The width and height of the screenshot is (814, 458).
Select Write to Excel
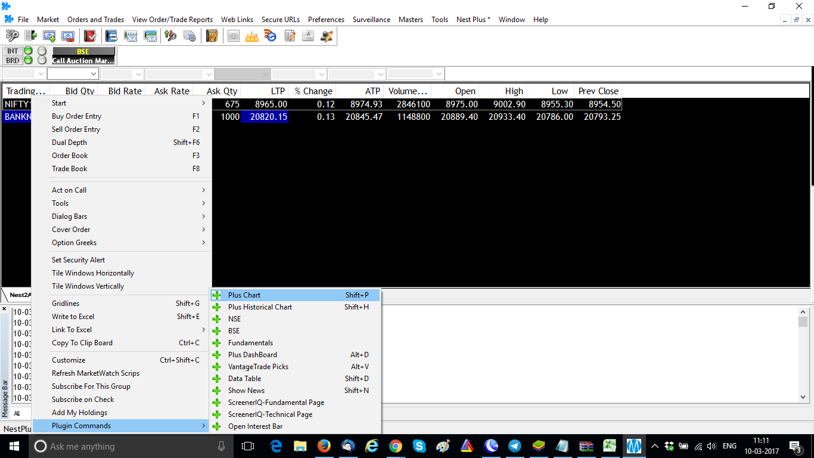(122, 317)
